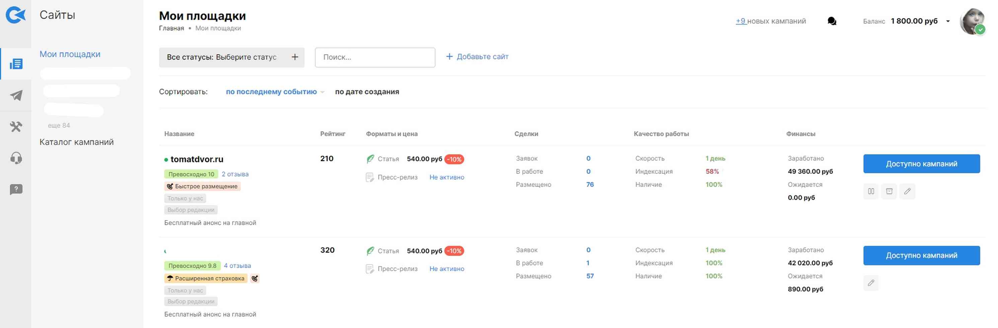
Task: Open 'Мои площадки' in the side menu
Action: pos(70,54)
